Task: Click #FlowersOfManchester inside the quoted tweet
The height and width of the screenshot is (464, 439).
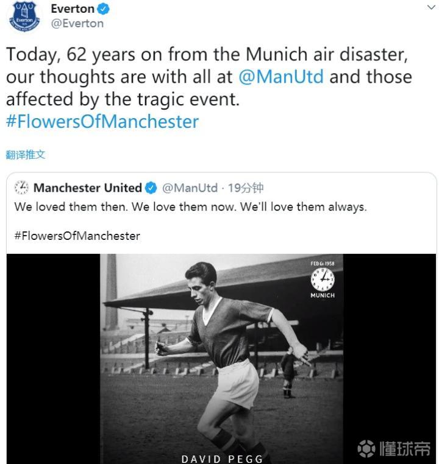Action: click(x=77, y=236)
